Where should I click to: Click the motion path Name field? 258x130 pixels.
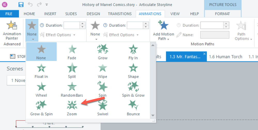(215, 35)
